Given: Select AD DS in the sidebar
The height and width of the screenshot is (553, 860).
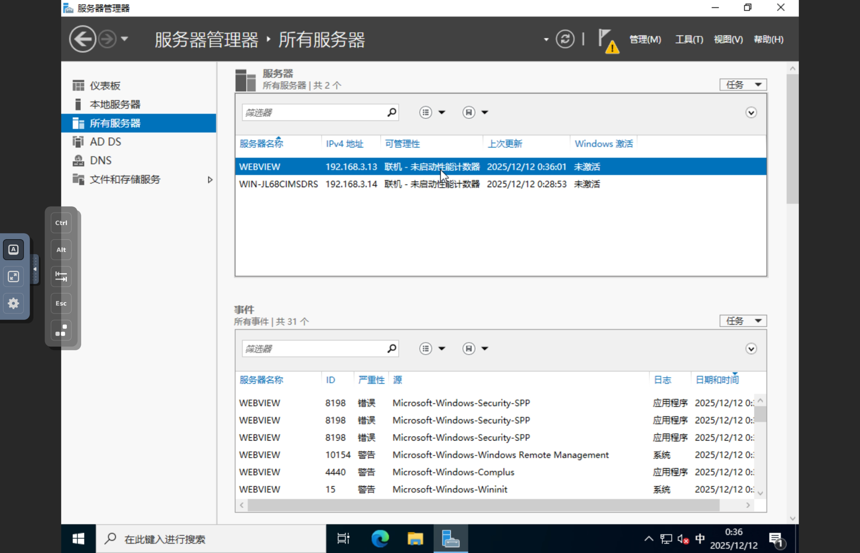Looking at the screenshot, I should click(105, 142).
